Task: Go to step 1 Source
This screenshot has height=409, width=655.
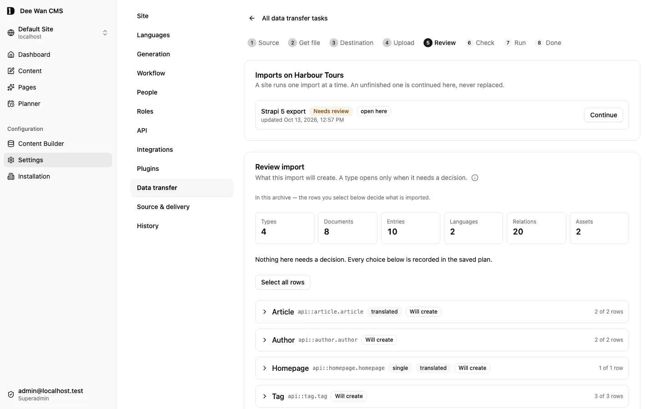Action: point(263,43)
